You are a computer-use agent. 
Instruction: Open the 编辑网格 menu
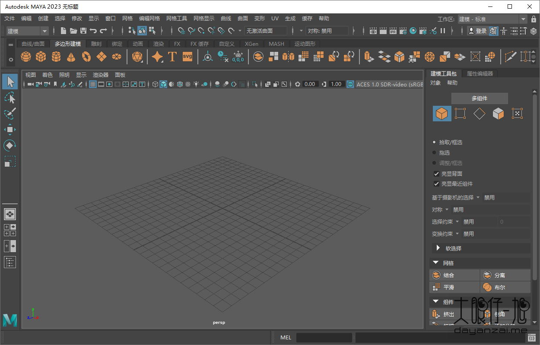(x=149, y=19)
